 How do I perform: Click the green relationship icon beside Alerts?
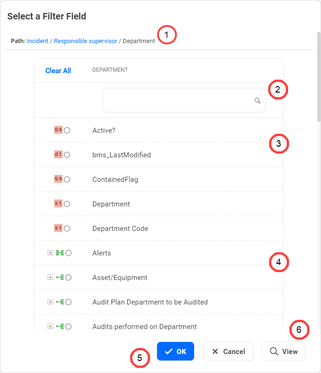tap(59, 253)
